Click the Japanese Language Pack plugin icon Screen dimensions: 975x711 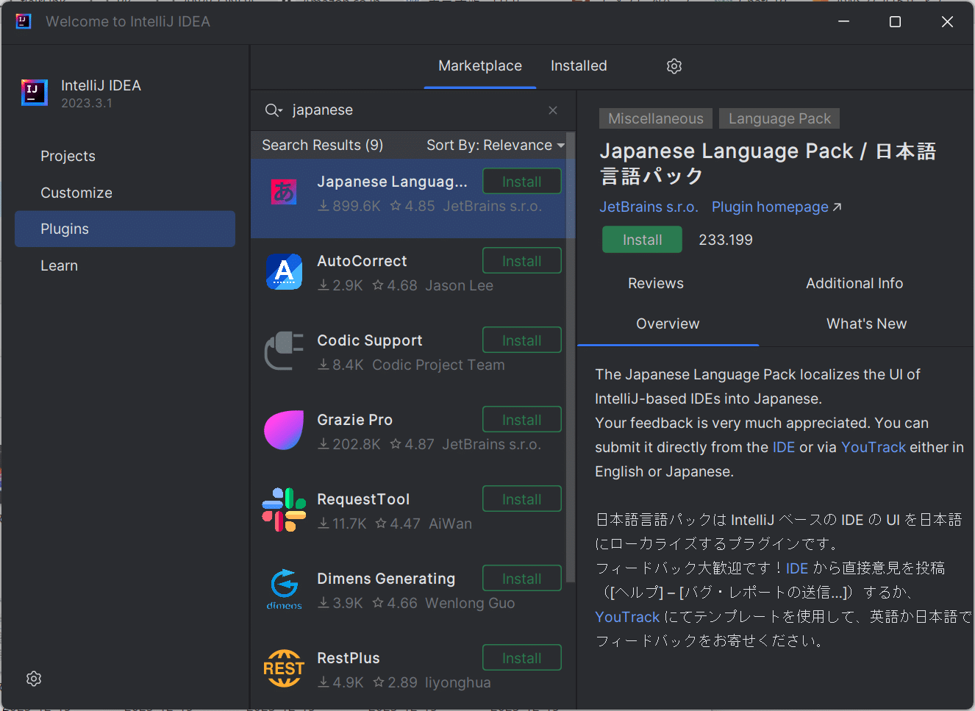pyautogui.click(x=284, y=193)
